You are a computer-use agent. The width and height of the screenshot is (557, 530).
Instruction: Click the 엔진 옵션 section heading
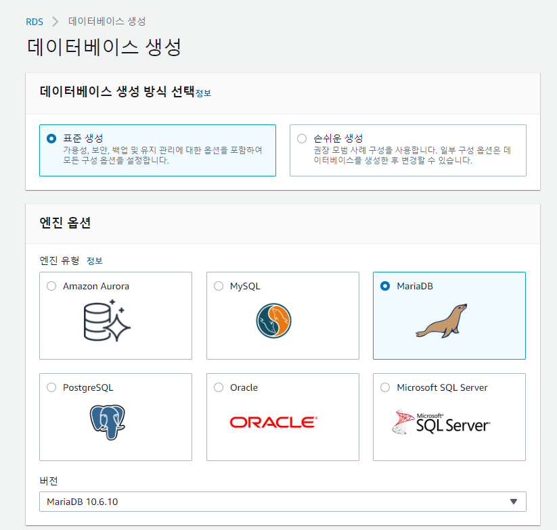pyautogui.click(x=65, y=223)
